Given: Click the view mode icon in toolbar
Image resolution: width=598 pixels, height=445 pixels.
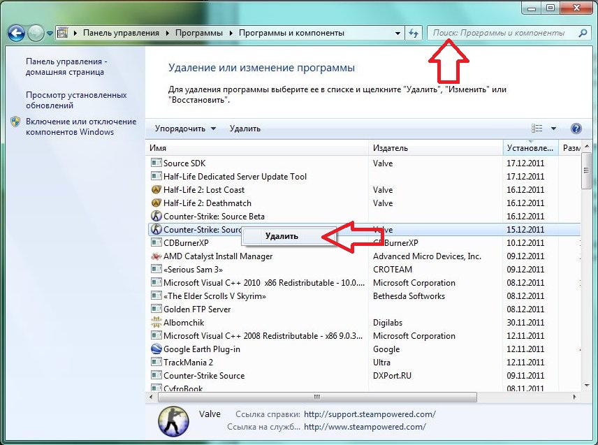Looking at the screenshot, I should 537,129.
